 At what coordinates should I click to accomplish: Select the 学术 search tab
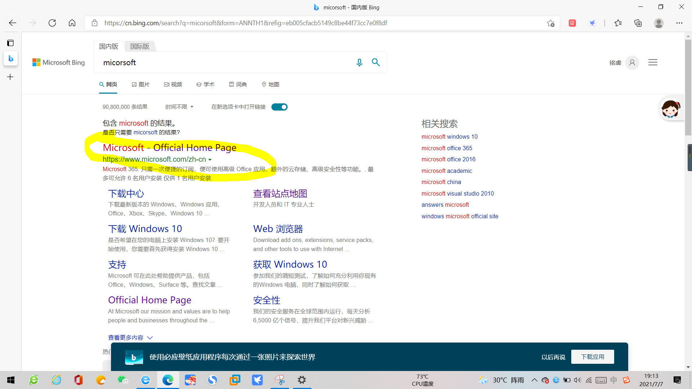point(205,84)
